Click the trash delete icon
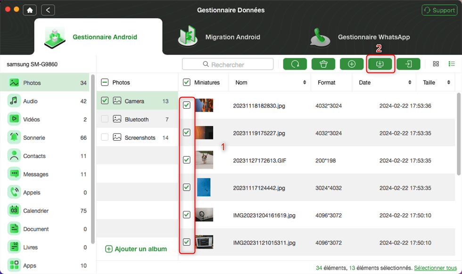 pos(323,64)
